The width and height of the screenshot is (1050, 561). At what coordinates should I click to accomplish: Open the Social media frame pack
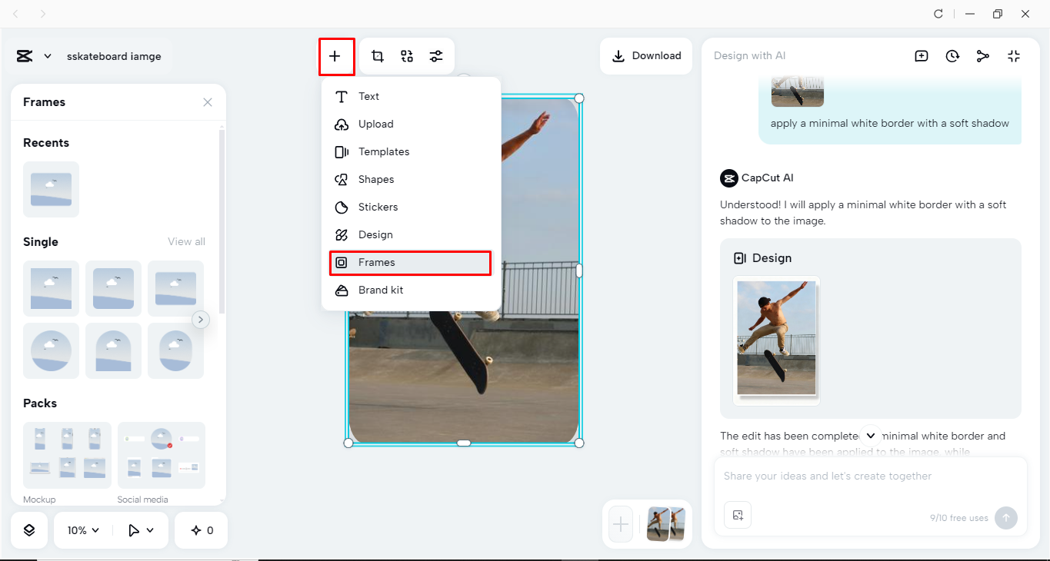(x=162, y=455)
